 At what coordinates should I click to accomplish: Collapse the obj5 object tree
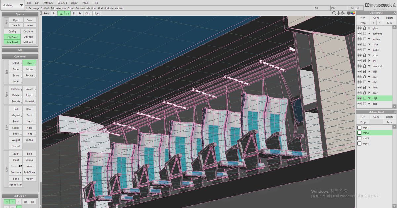click(369, 104)
